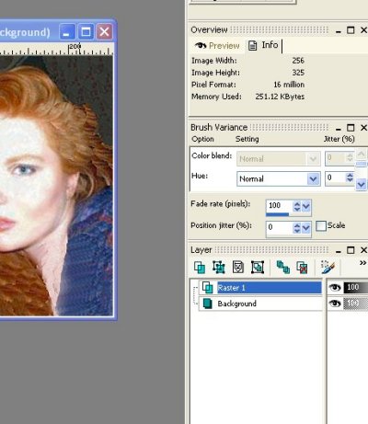Switch to the Preview tab
The width and height of the screenshot is (368, 424).
(x=217, y=46)
